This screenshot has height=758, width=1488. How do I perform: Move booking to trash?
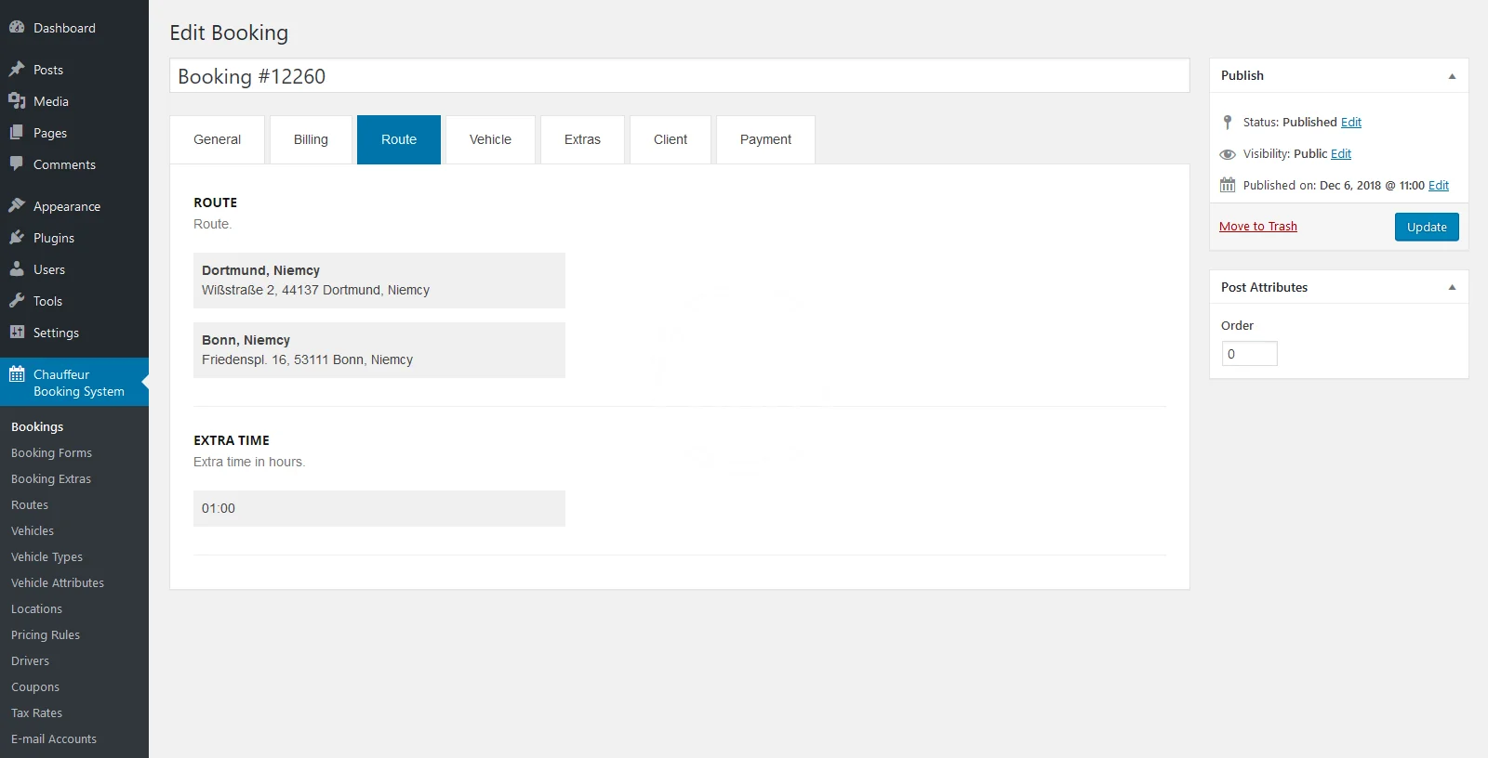point(1257,227)
